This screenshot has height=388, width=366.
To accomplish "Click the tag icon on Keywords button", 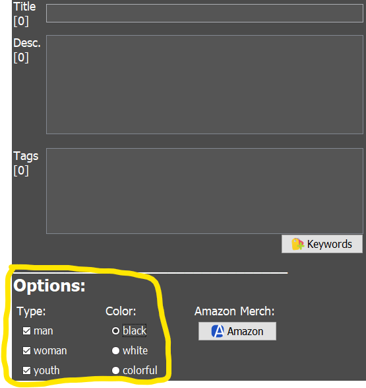I will point(297,244).
